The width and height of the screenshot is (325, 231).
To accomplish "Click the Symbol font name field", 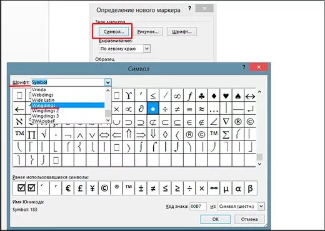I will (68, 82).
